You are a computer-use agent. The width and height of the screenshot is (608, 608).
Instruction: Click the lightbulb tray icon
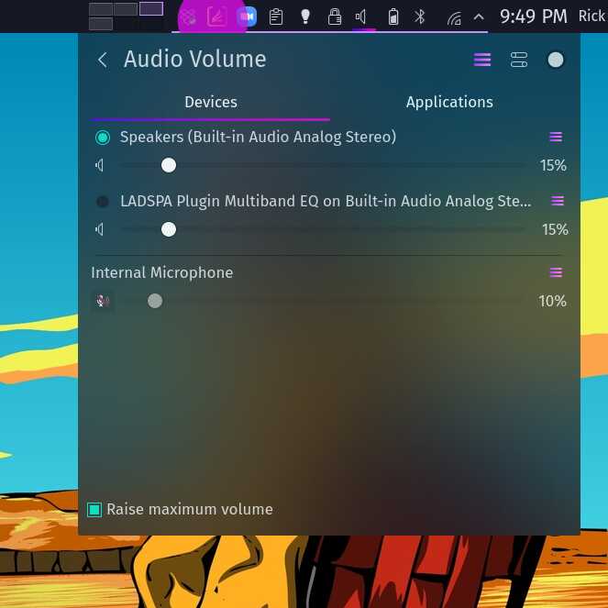(x=305, y=17)
